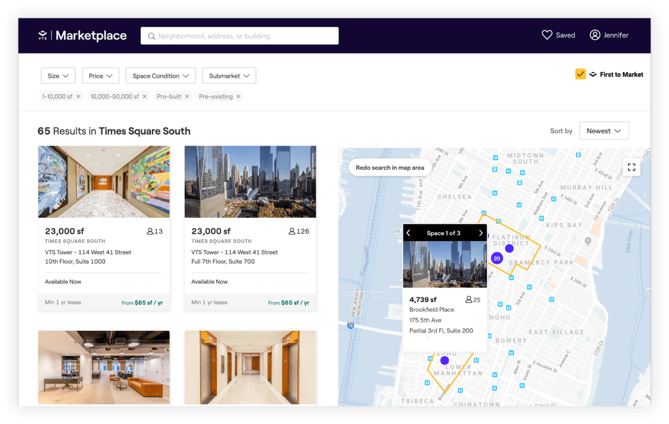Click the Brookfield Place popup photo

[x=445, y=264]
